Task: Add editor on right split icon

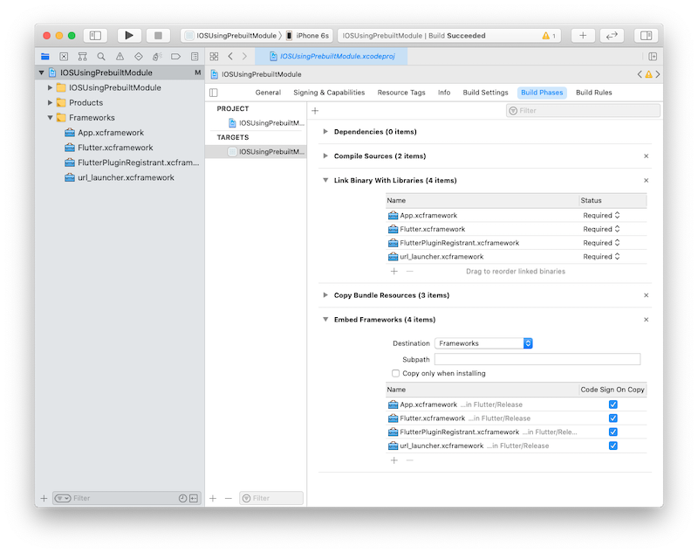Action: tap(653, 56)
